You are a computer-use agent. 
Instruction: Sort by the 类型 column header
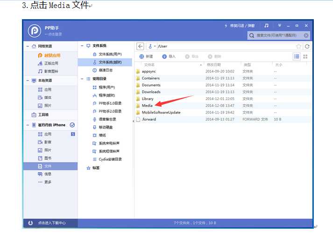(x=247, y=65)
